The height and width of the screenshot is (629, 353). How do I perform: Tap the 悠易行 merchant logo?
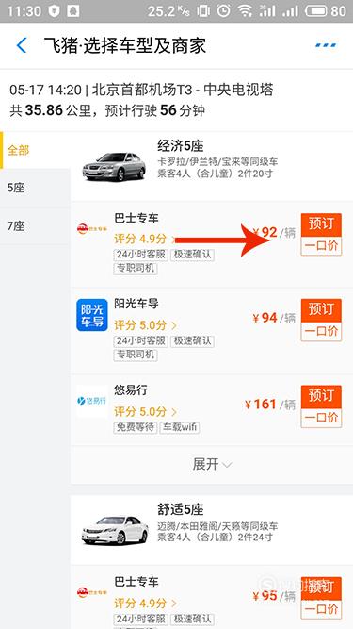(x=92, y=401)
